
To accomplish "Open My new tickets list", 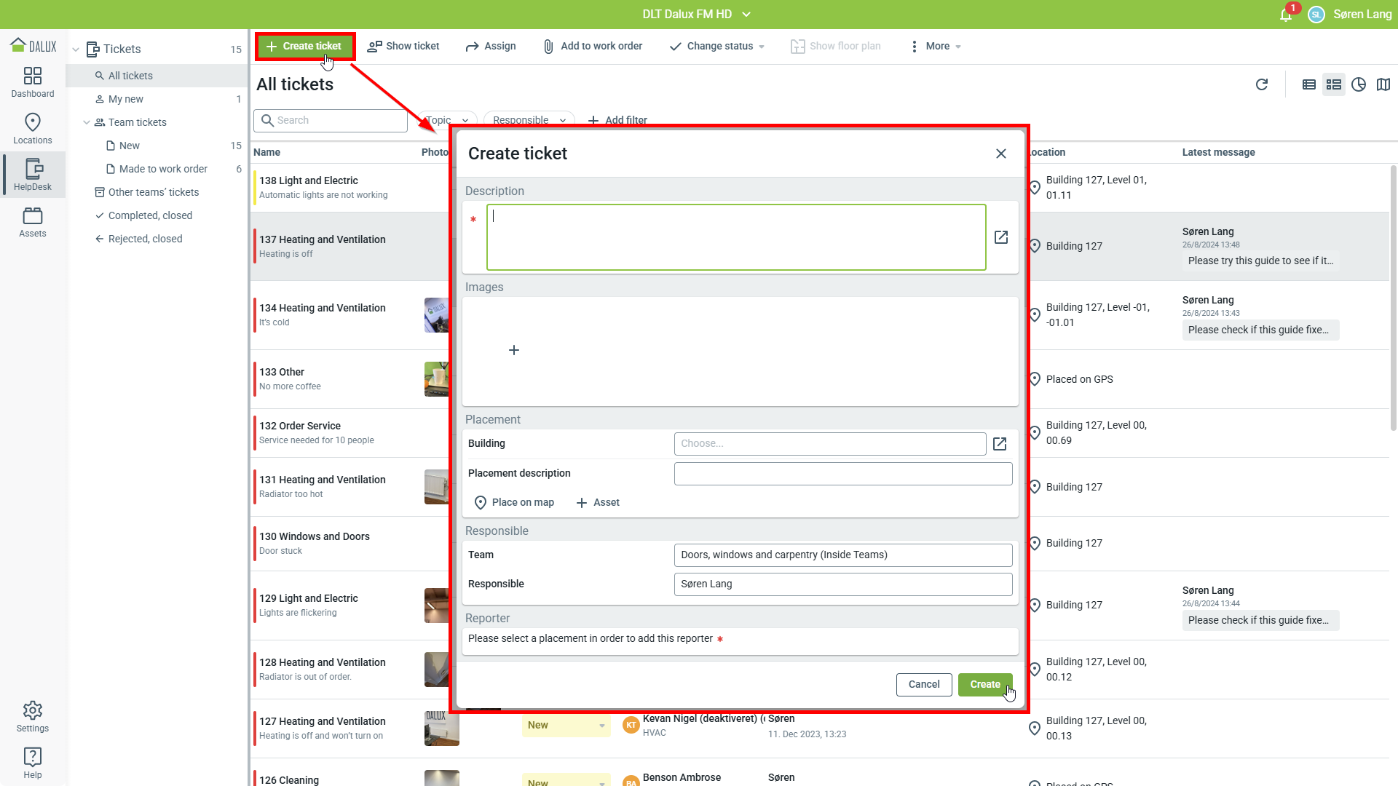I will (x=126, y=99).
